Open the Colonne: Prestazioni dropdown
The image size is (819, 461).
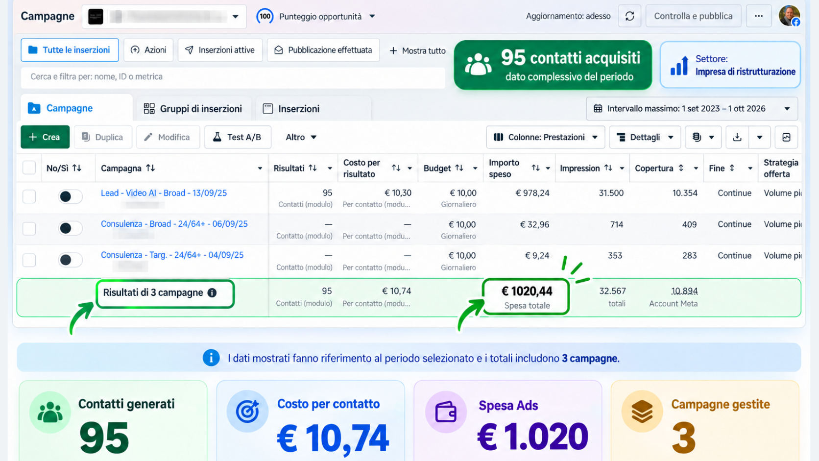[546, 137]
